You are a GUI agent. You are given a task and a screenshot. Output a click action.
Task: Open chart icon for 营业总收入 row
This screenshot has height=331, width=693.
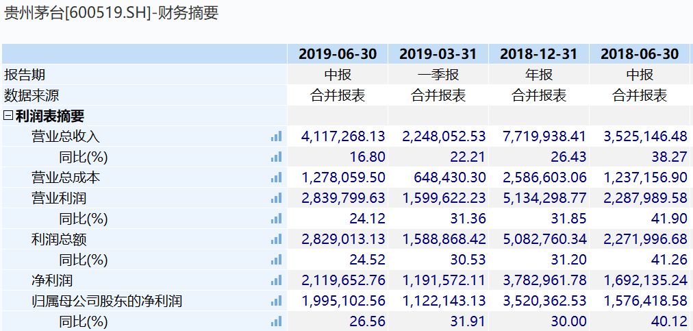tap(276, 136)
